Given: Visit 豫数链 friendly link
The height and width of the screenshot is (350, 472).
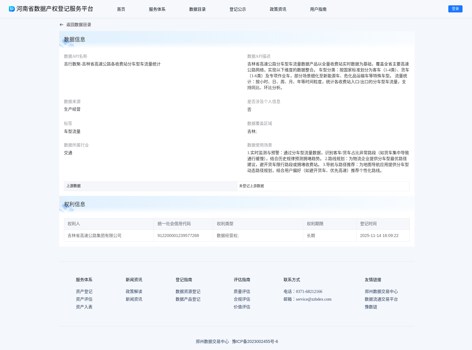Looking at the screenshot, I should (x=371, y=307).
